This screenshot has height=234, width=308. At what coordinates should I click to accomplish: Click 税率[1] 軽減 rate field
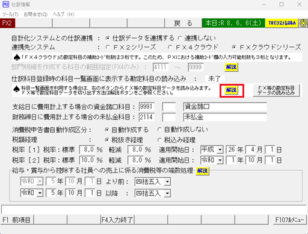tap(135, 150)
